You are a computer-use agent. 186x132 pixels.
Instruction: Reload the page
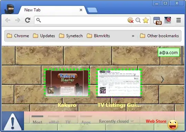(28, 20)
